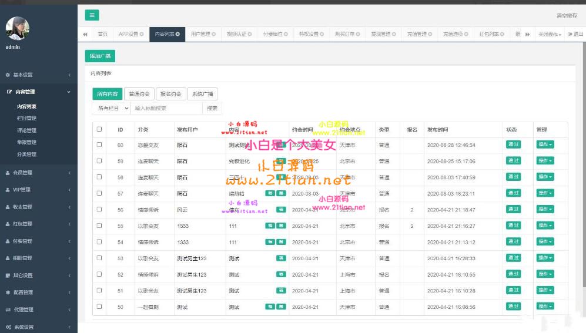Open the admin avatar picture
Screen dimensions: 586x333
pyautogui.click(x=18, y=28)
